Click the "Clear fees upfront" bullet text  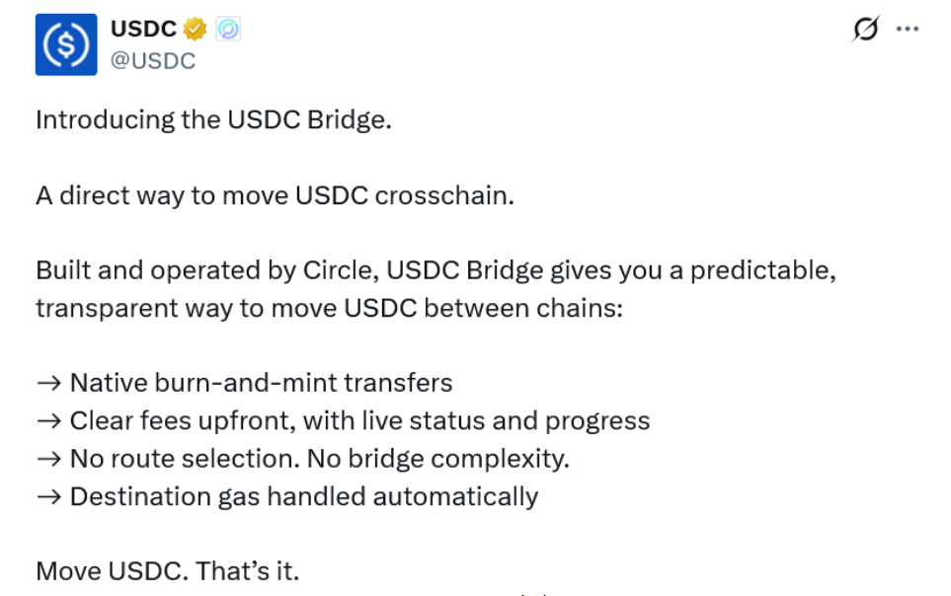tap(359, 420)
